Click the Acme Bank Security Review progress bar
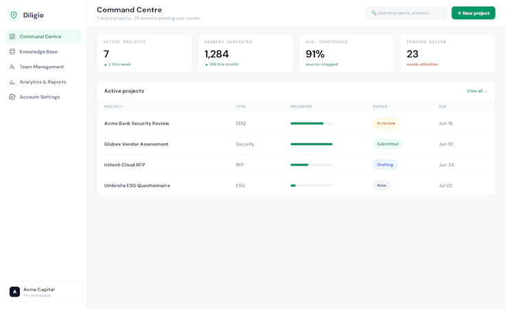The width and height of the screenshot is (505, 309). point(312,124)
